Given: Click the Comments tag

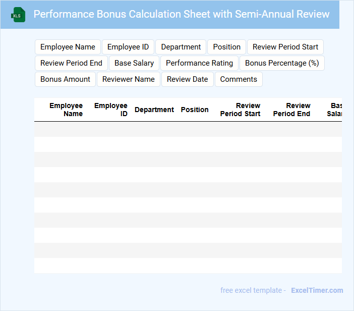Looking at the screenshot, I should click(239, 79).
